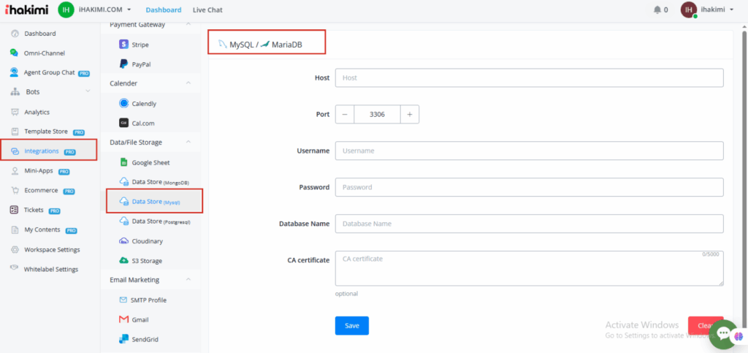Open the PayPal integration
748x353 pixels.
141,64
